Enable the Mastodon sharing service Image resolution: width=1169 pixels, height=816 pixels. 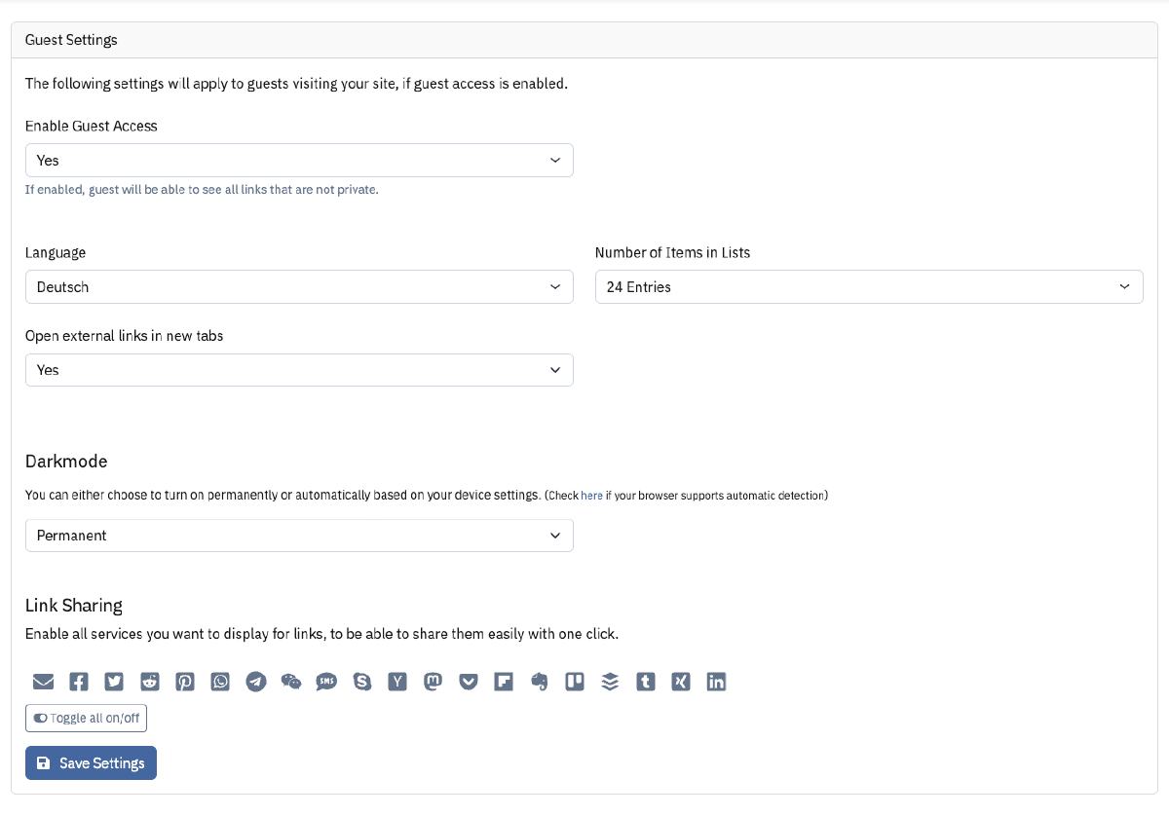(x=433, y=682)
